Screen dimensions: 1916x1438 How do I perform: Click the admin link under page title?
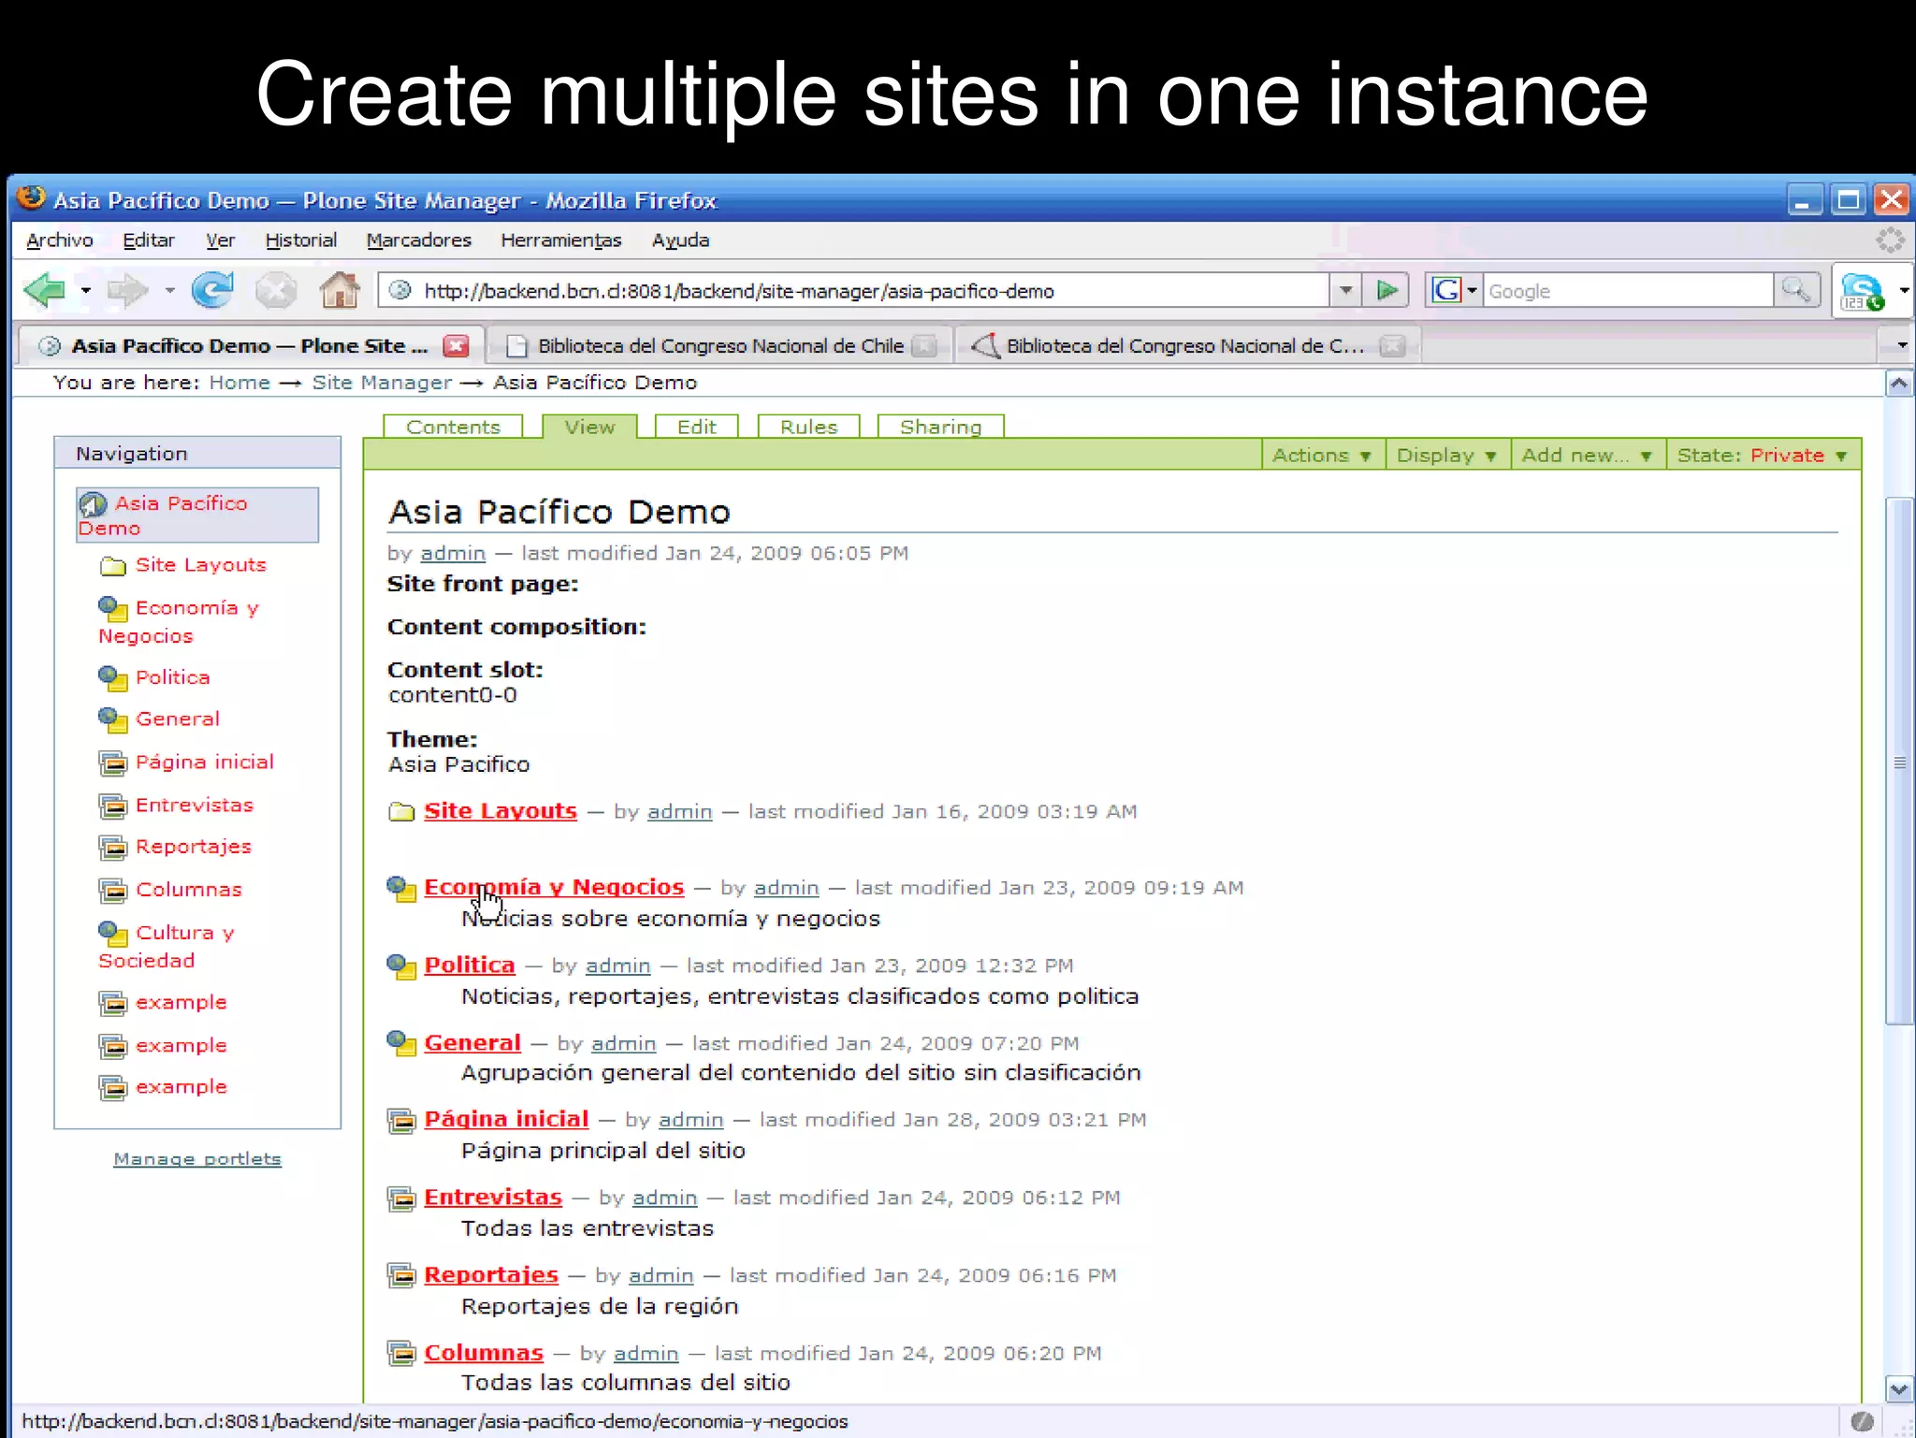click(453, 553)
